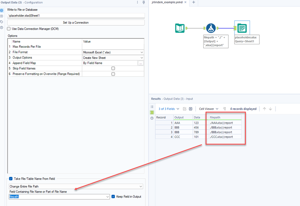Click the Name column header in Options
This screenshot has width=300, height=206.
tap(17, 41)
